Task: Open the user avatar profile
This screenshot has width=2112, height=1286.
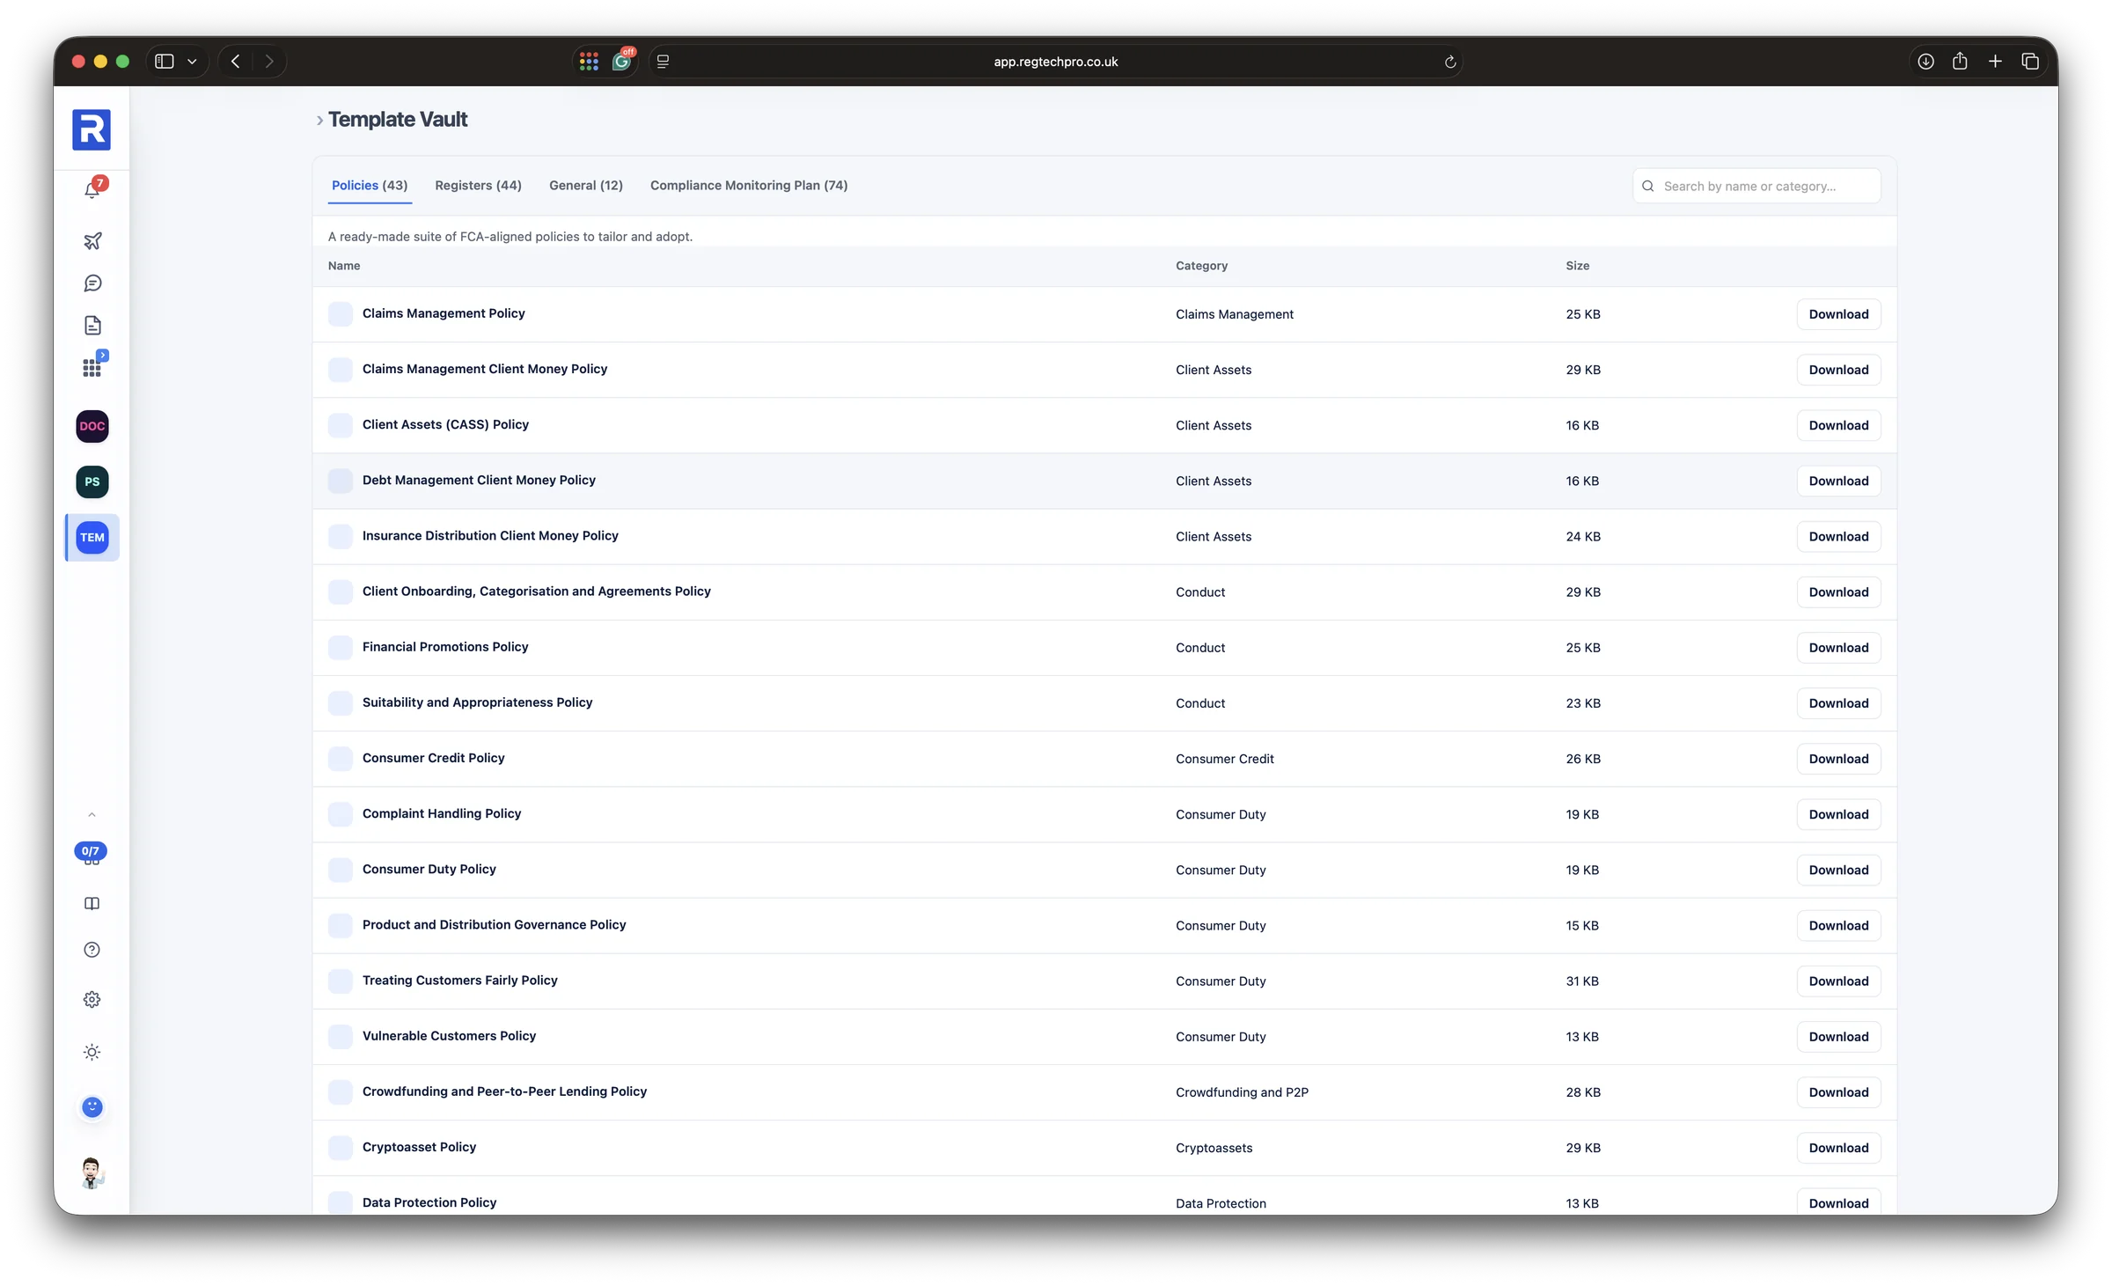Action: coord(92,1173)
